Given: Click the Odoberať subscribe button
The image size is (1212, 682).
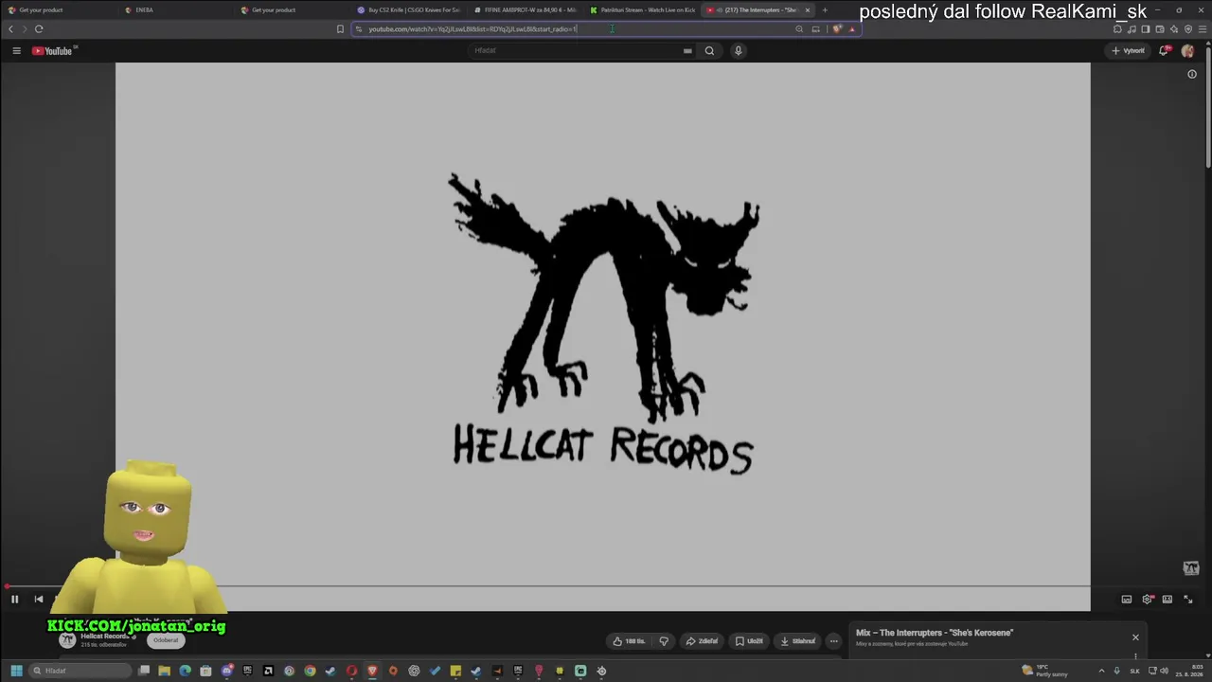Looking at the screenshot, I should point(166,640).
